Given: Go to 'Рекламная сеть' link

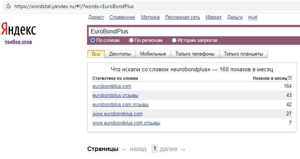Looking at the screenshot, I should click(x=182, y=17).
